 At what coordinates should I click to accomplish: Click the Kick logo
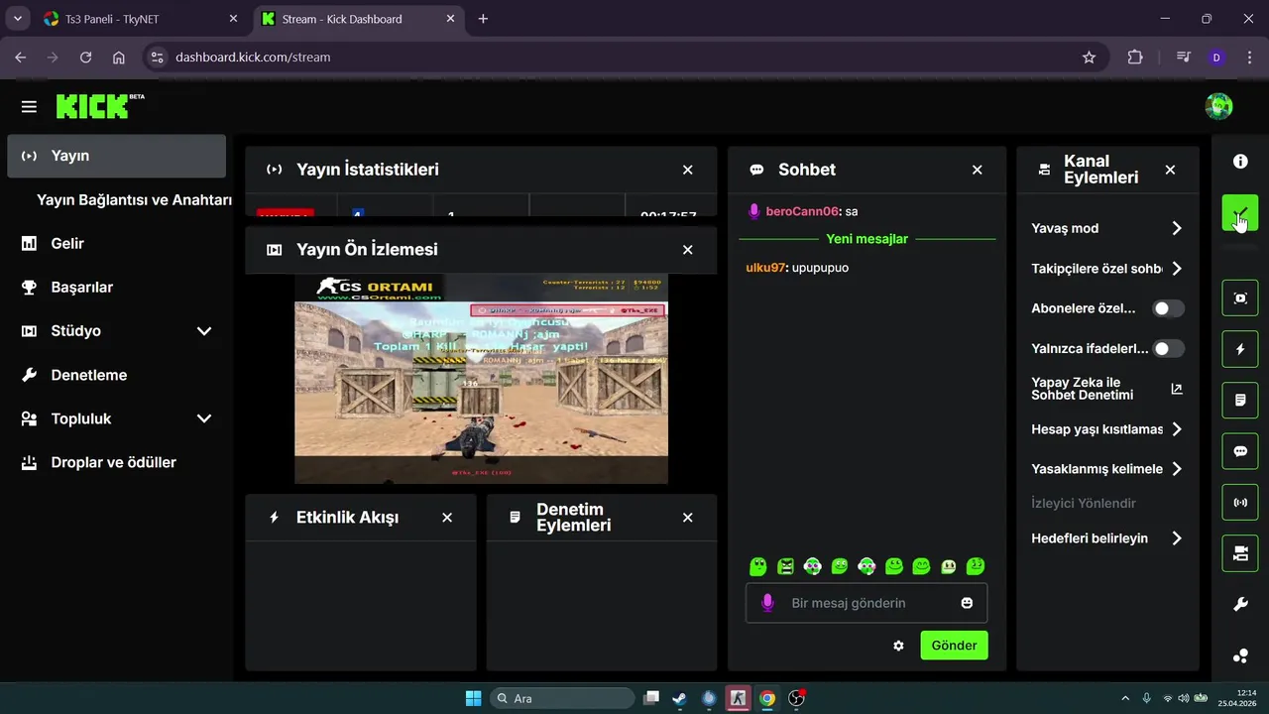(99, 106)
